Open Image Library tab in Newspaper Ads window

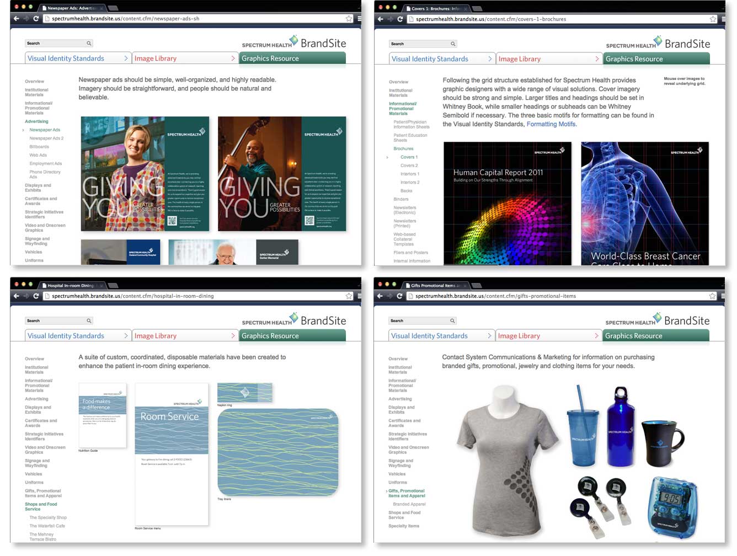coord(184,58)
